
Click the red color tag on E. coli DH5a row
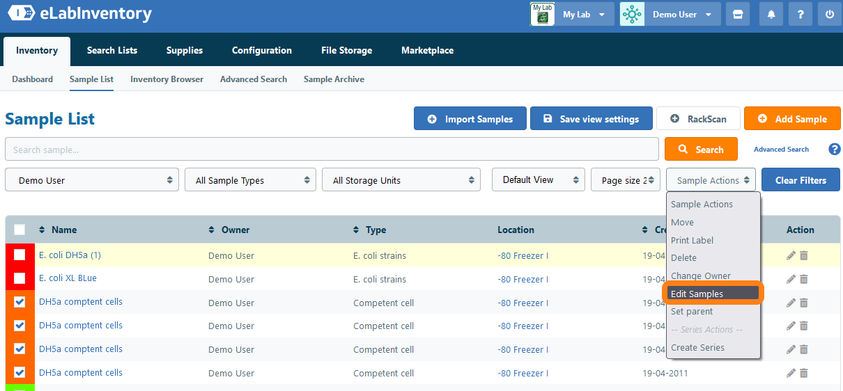8,255
